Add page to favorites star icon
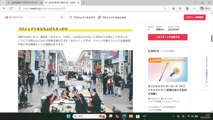Image resolution: width=213 pixels, height=120 pixels. (x=165, y=8)
